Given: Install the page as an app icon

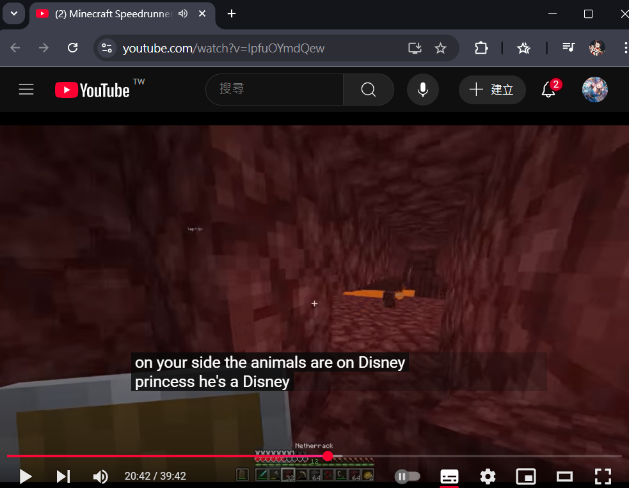Looking at the screenshot, I should (415, 48).
